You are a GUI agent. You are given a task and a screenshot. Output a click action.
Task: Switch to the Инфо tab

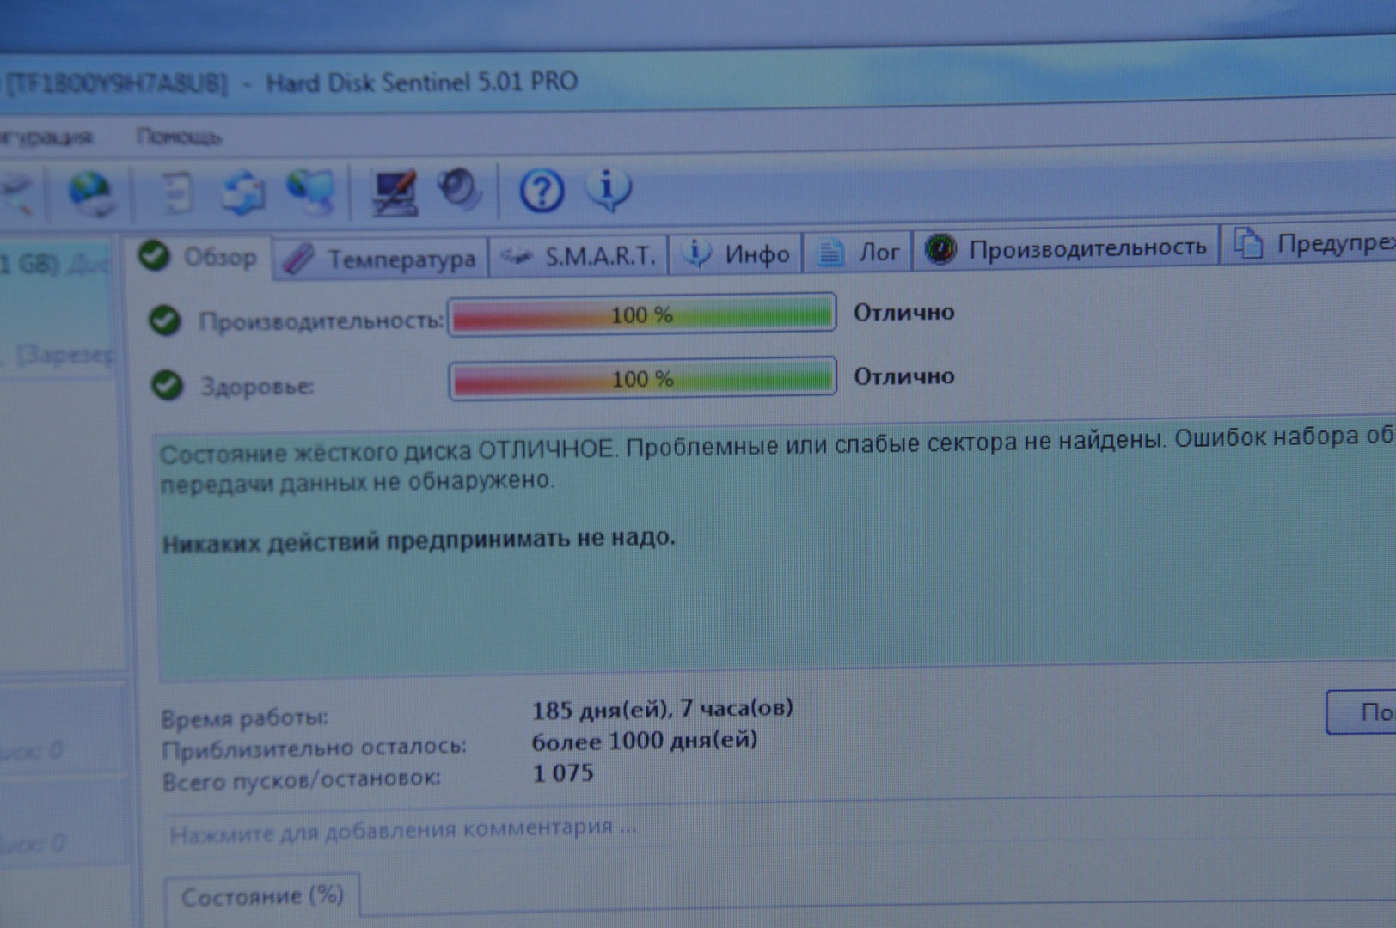tap(736, 254)
